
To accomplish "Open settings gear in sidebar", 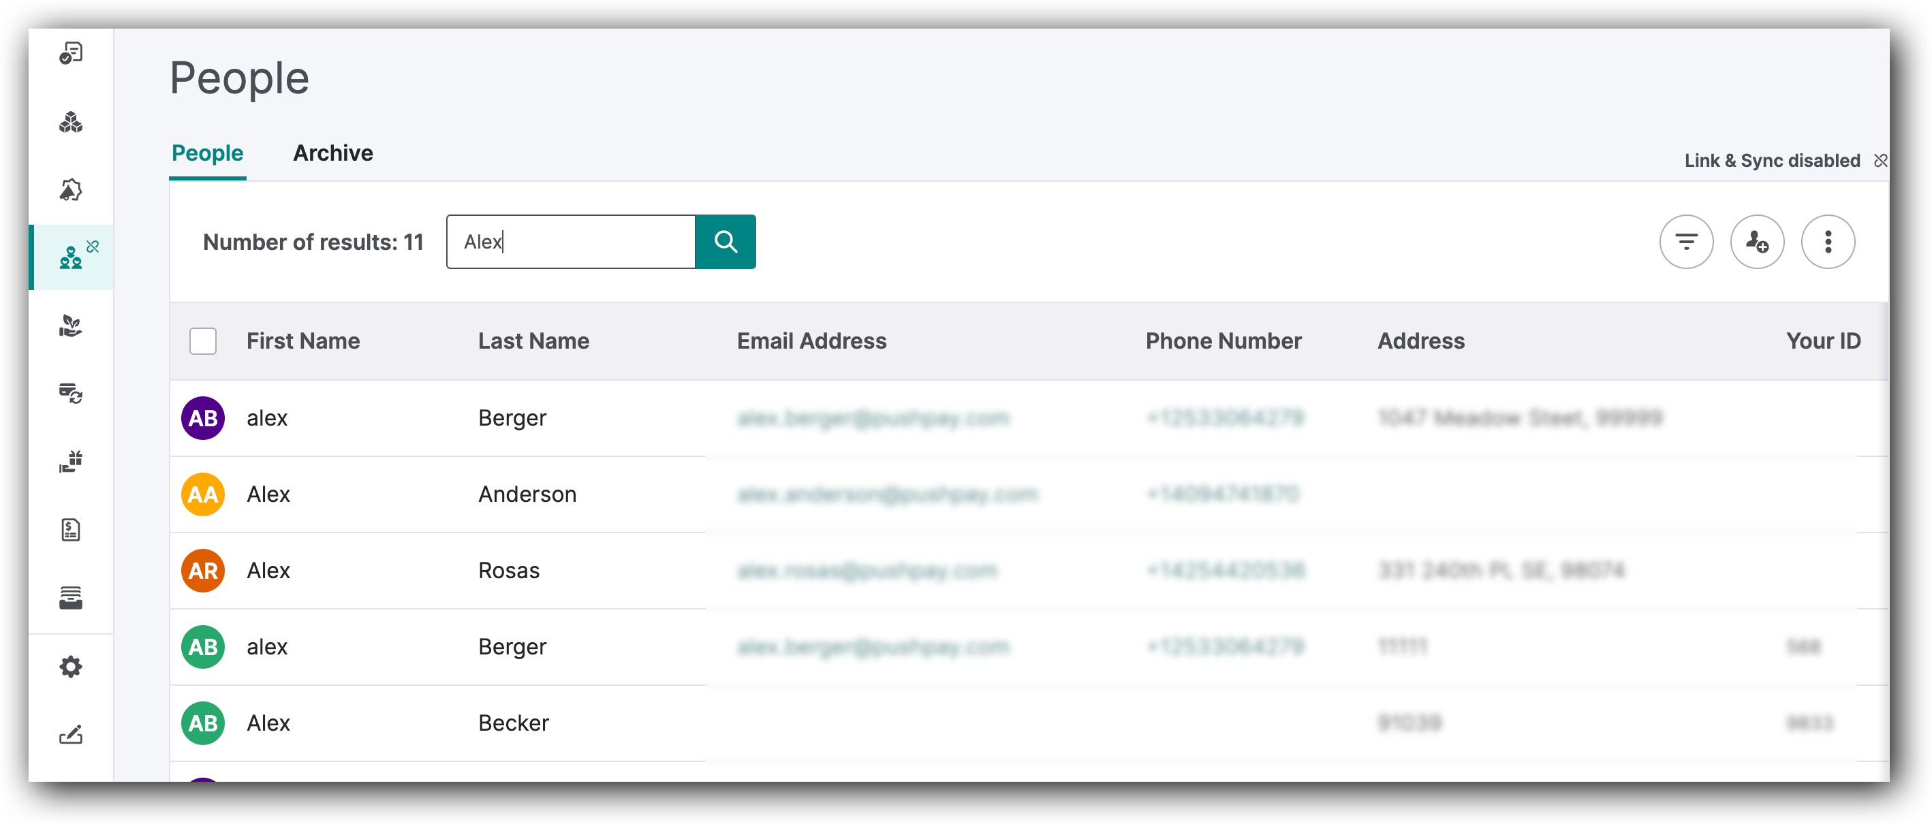I will point(70,666).
